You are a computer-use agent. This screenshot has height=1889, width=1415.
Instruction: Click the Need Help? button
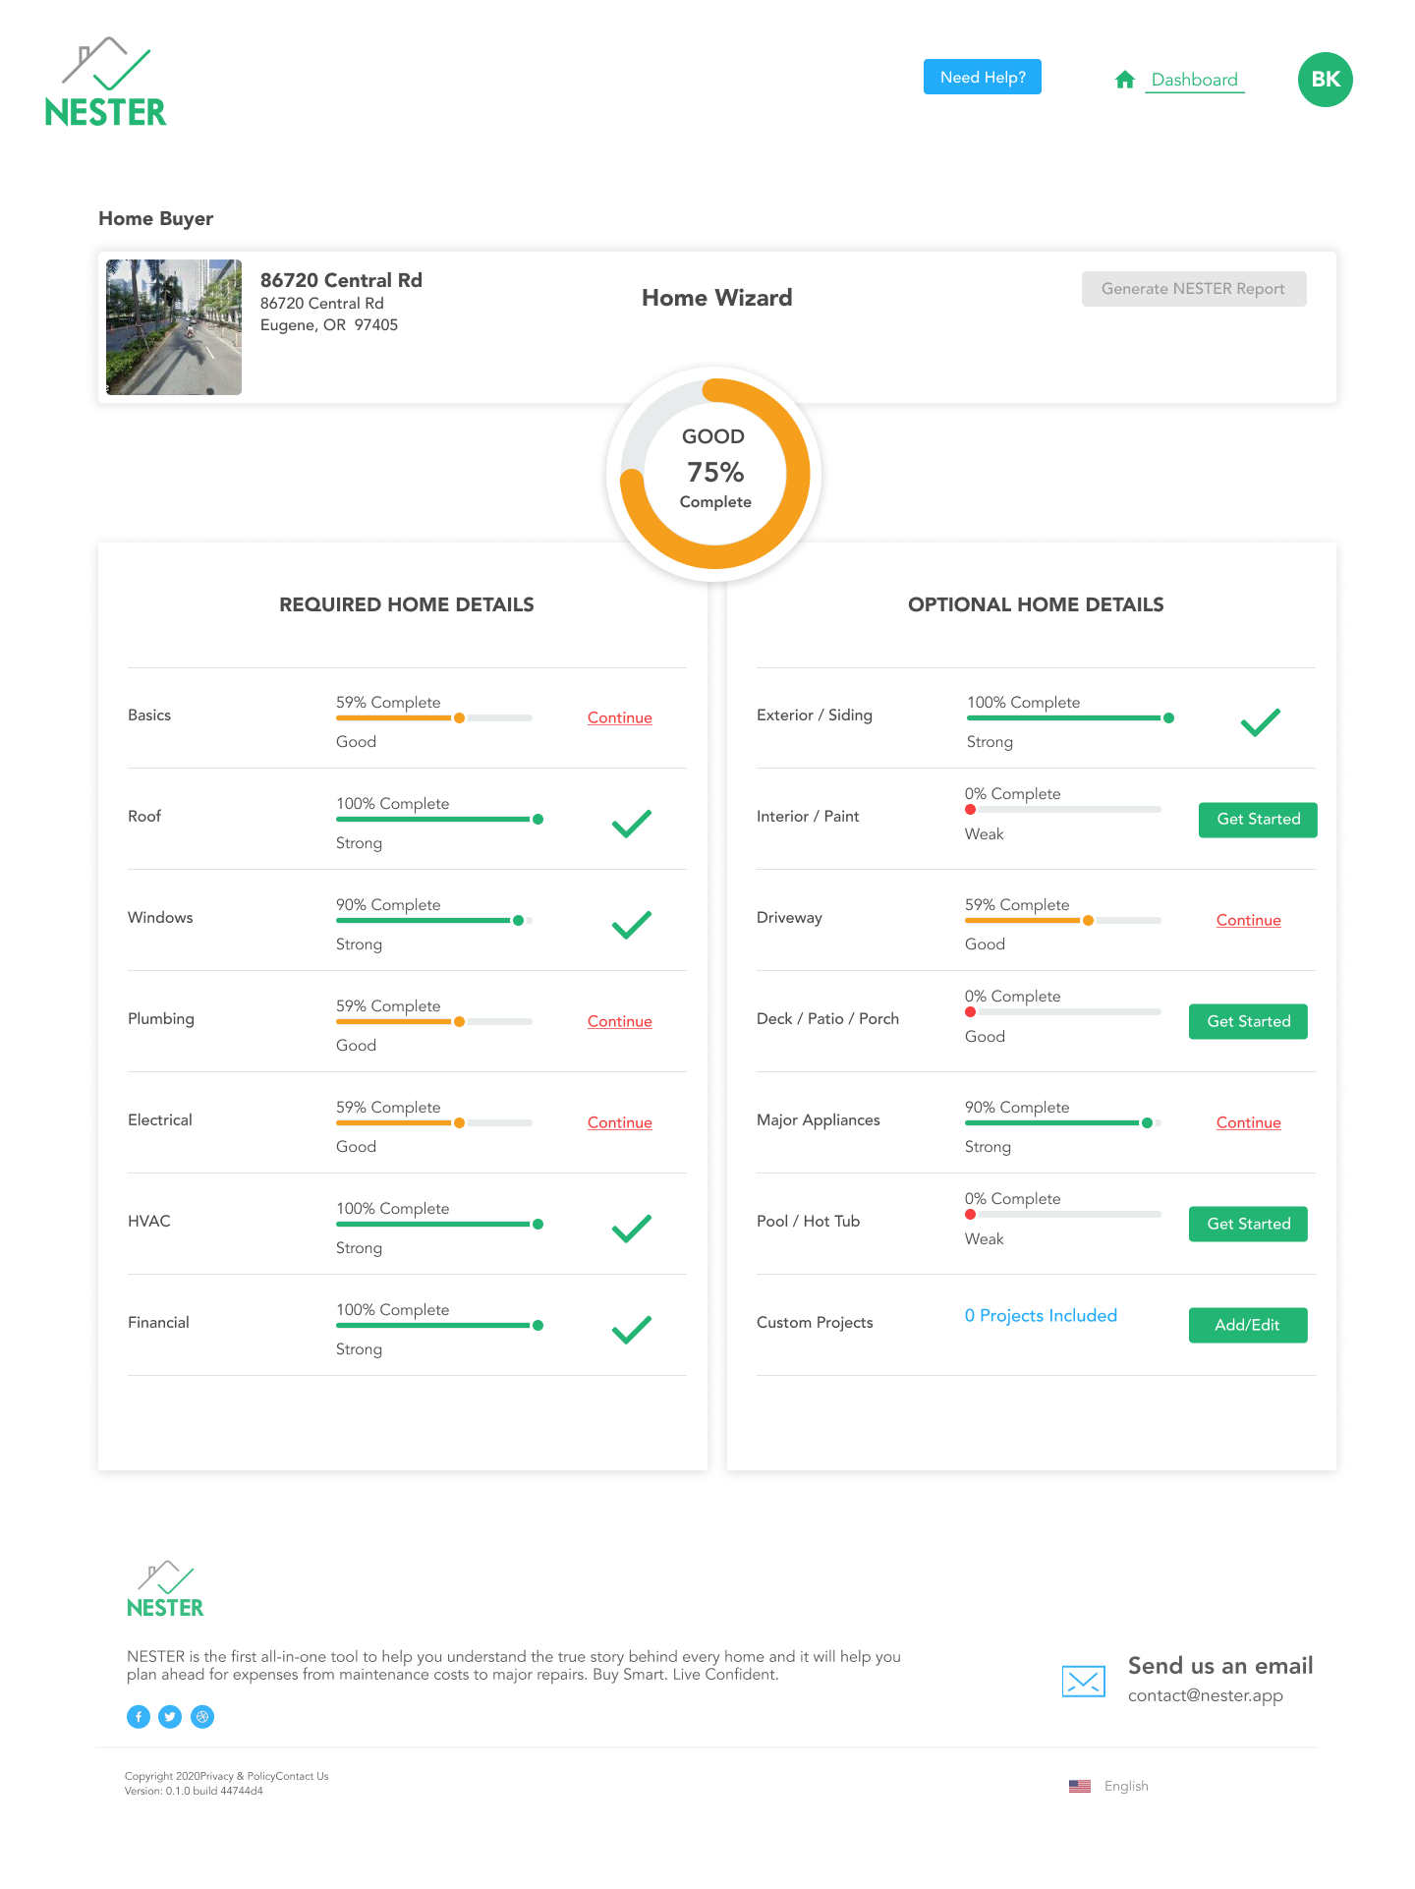983,78
